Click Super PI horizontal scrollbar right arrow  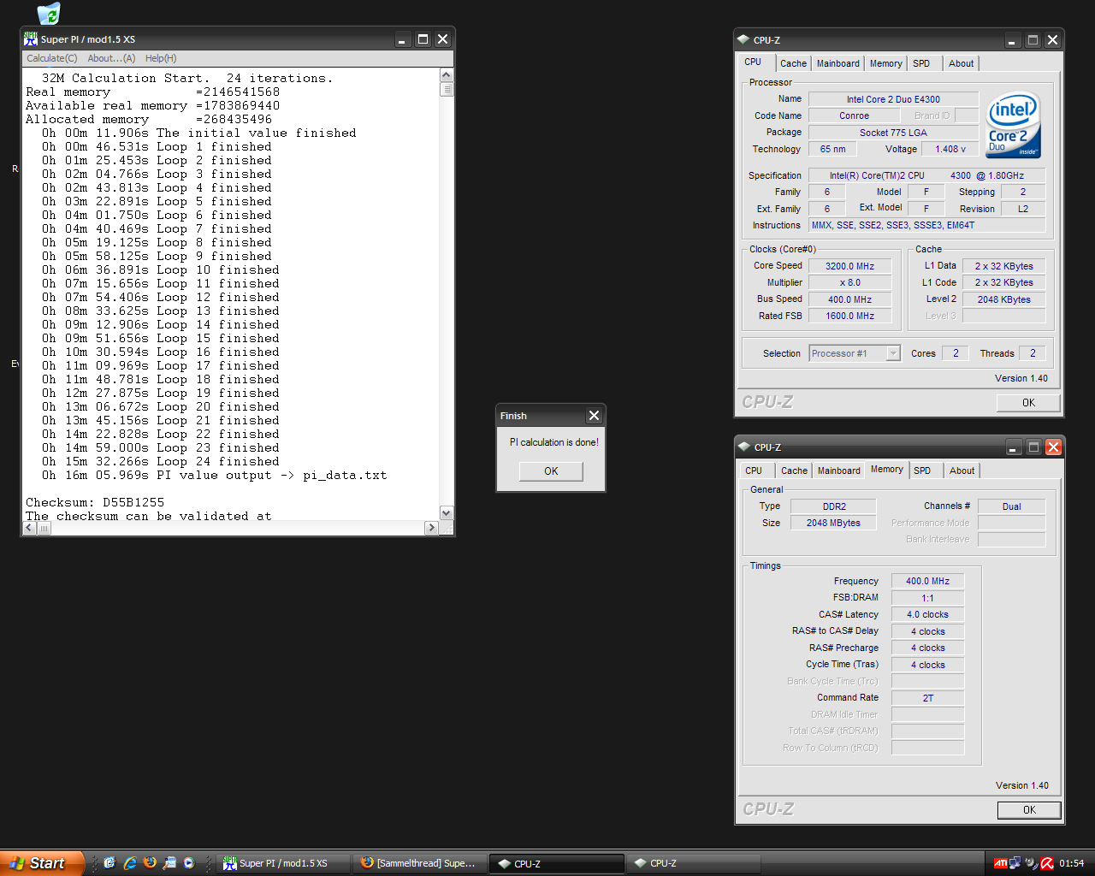431,528
